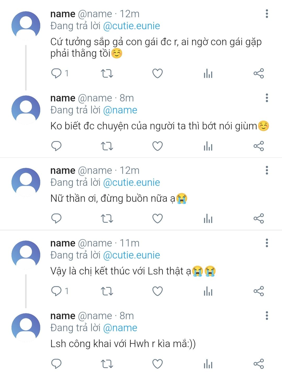The height and width of the screenshot is (372, 282).
Task: View analytics for "Vậy là chị kết thúc" tweet
Action: click(208, 291)
